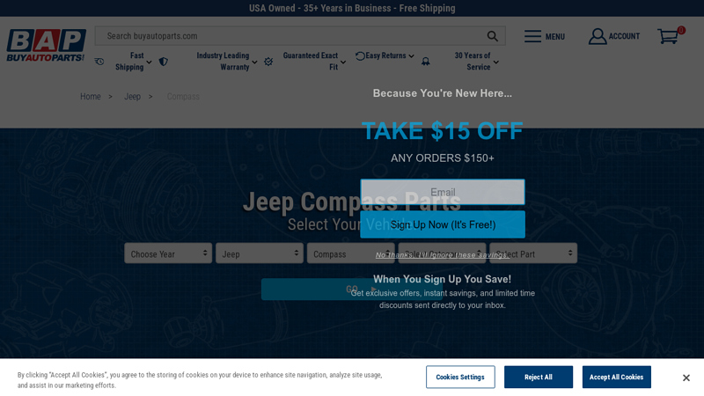Click TAKE $15 OFF heading
The image size is (704, 396).
[x=443, y=130]
